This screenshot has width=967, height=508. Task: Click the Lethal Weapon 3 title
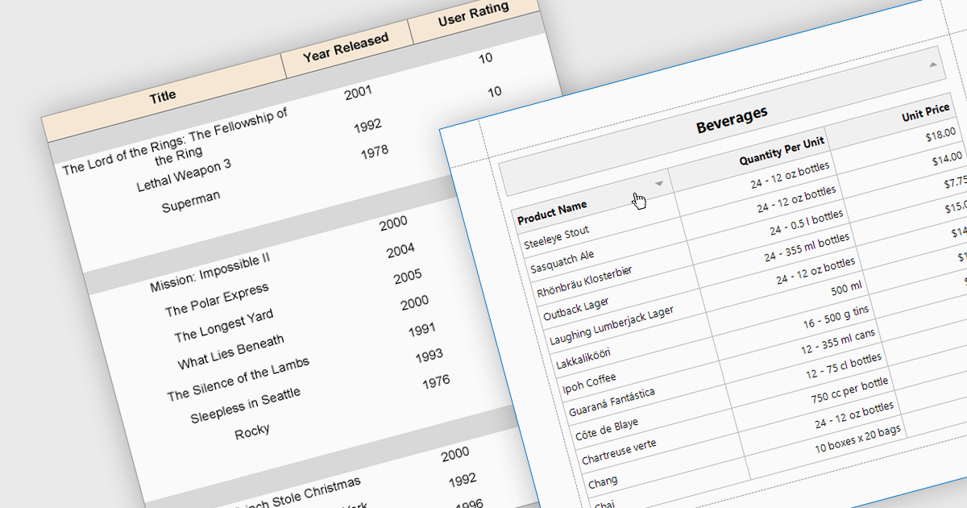pyautogui.click(x=184, y=175)
